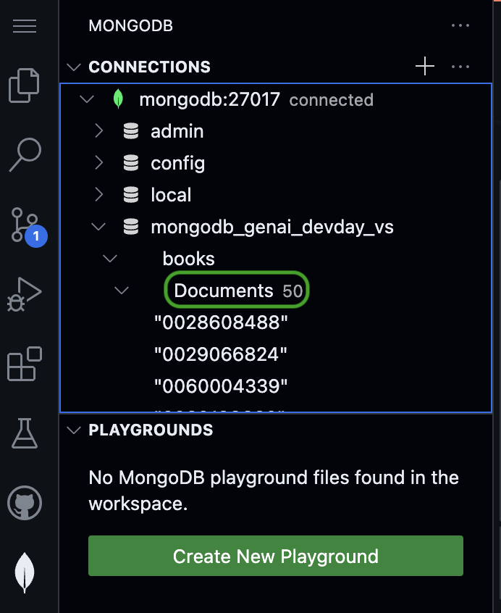The image size is (501, 613).
Task: Click the green leaf connection icon
Action: click(x=118, y=99)
